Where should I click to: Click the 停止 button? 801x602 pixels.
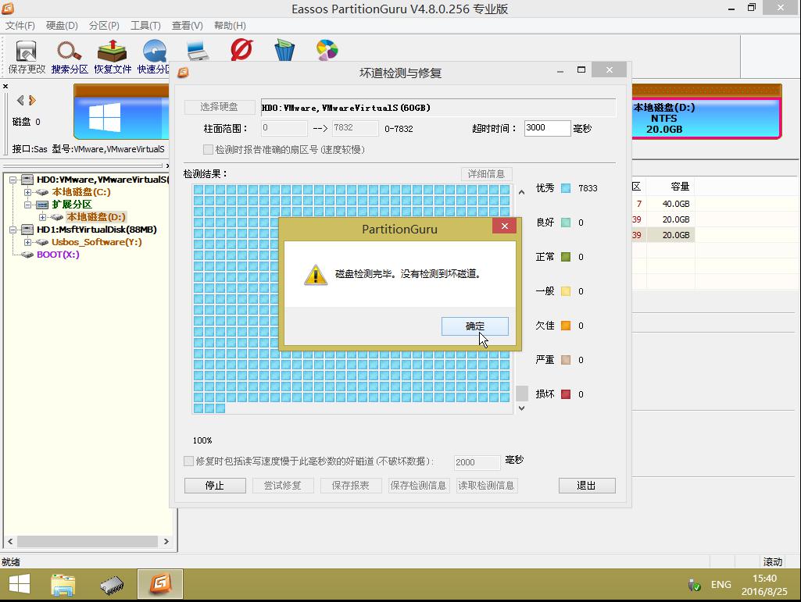tap(215, 485)
